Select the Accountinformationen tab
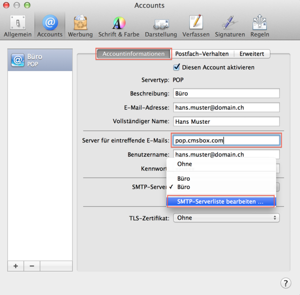 pos(133,54)
